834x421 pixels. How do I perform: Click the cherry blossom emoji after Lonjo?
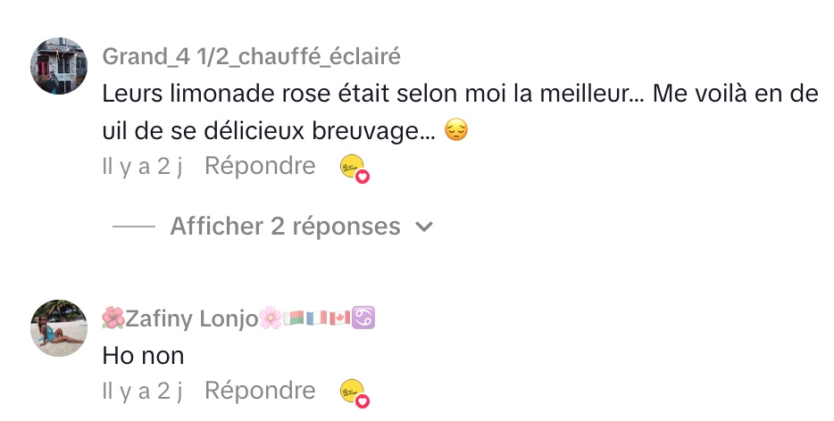point(270,318)
